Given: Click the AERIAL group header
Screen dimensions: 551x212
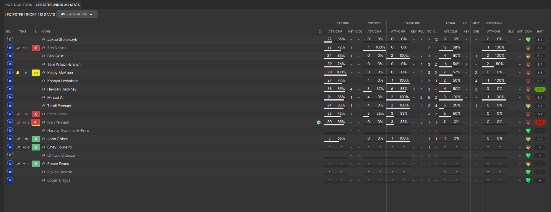Looking at the screenshot, I should tap(450, 23).
